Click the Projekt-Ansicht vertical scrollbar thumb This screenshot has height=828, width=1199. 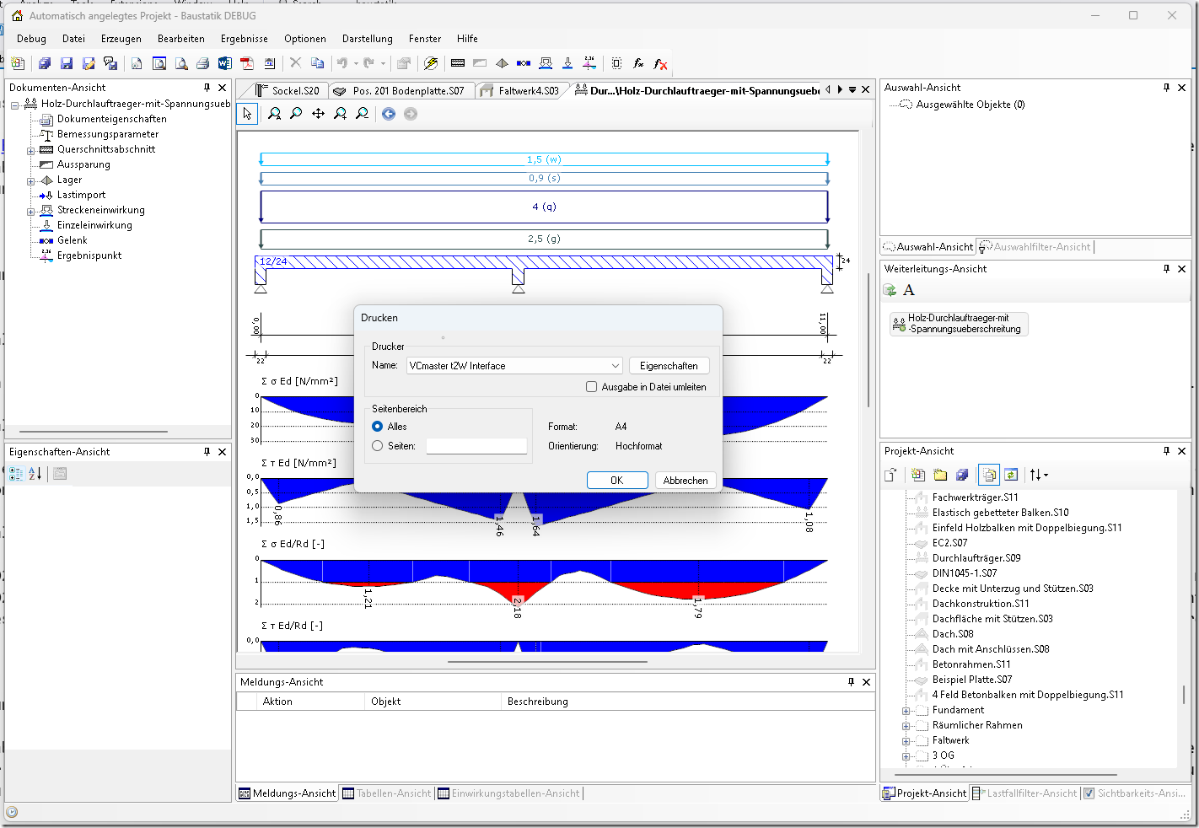pyautogui.click(x=1184, y=694)
